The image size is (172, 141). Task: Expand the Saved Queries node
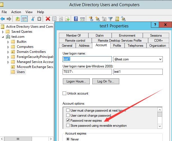click(x=3, y=32)
